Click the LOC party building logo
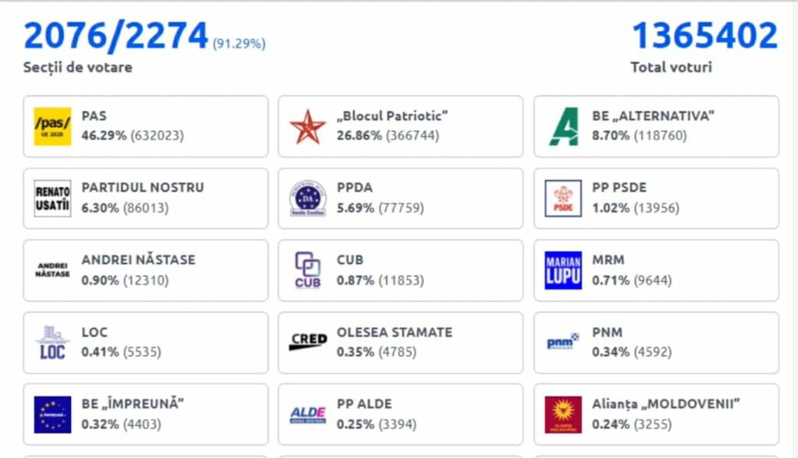Viewport: 798px width, 458px height. [52, 343]
